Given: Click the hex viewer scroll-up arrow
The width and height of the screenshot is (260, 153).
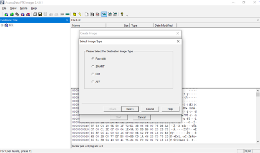Looking at the screenshot, I should 257,91.
